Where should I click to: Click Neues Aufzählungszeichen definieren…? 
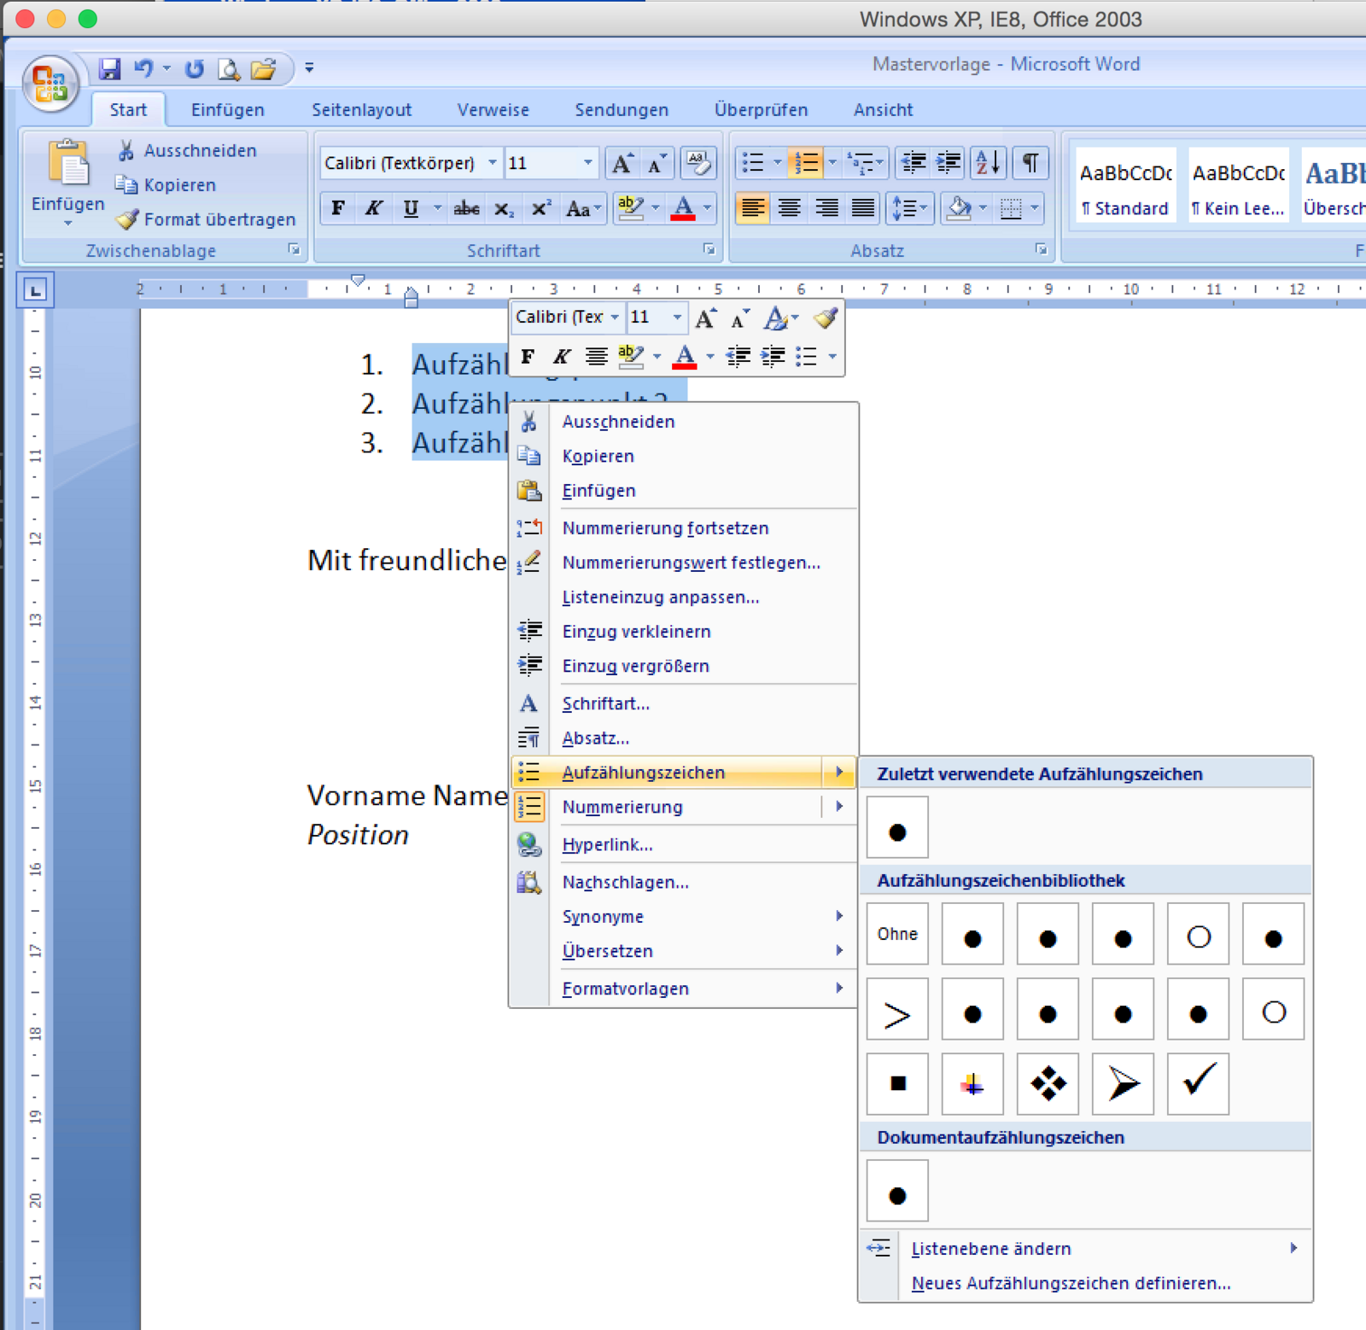pyautogui.click(x=1071, y=1283)
